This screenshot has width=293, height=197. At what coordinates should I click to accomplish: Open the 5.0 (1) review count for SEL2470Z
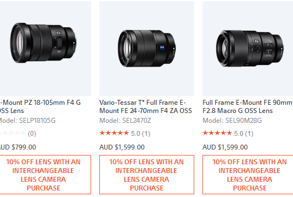tap(141, 134)
